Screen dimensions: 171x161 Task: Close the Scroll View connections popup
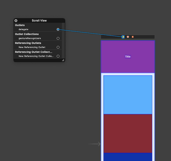pyautogui.click(x=16, y=20)
